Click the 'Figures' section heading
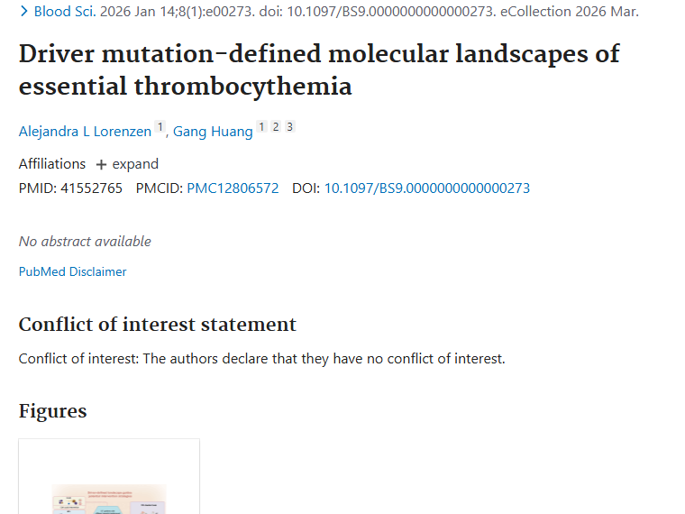Viewport: 685px width, 514px height. [52, 411]
